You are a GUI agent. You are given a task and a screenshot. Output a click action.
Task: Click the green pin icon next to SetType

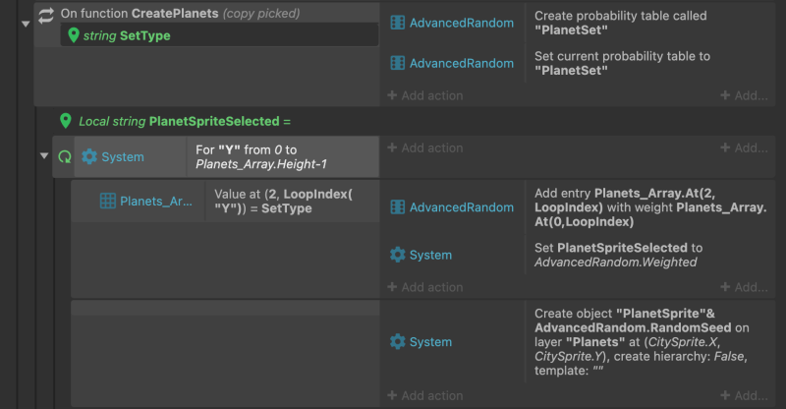click(x=73, y=35)
